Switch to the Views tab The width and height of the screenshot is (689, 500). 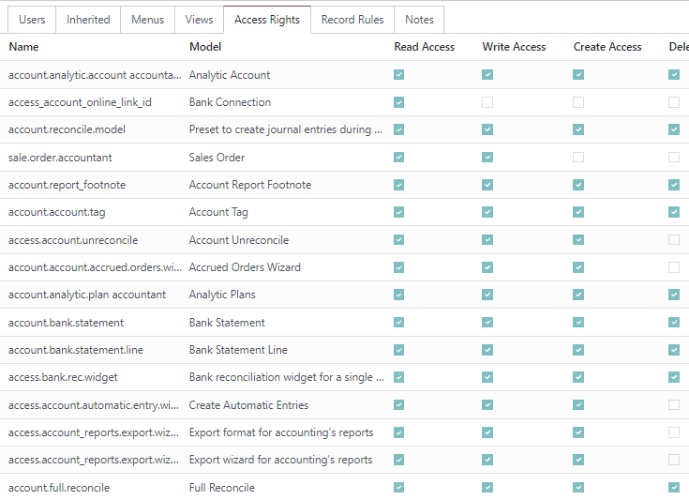[x=199, y=20]
